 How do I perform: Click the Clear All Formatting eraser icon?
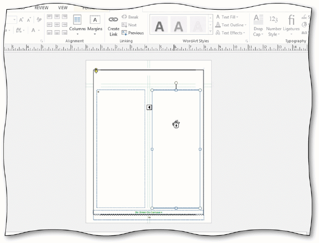click(39, 19)
